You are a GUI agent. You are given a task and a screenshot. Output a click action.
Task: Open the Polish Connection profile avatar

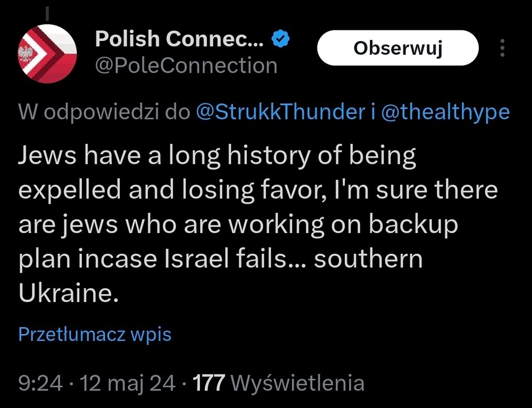point(48,54)
